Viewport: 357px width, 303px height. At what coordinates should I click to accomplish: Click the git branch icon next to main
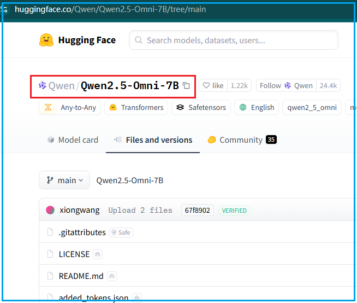pyautogui.click(x=50, y=180)
